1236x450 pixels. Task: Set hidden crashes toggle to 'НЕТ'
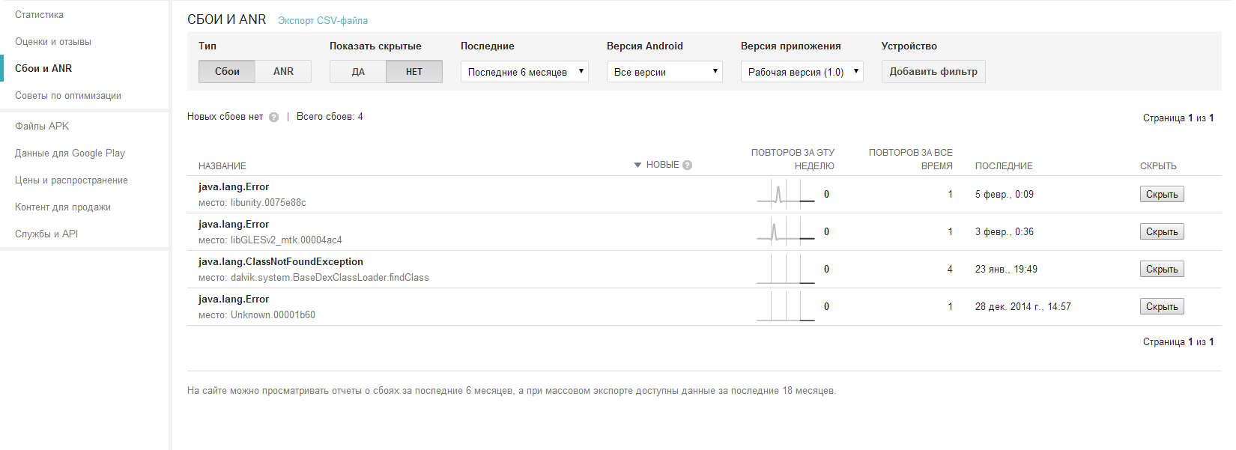pos(414,72)
